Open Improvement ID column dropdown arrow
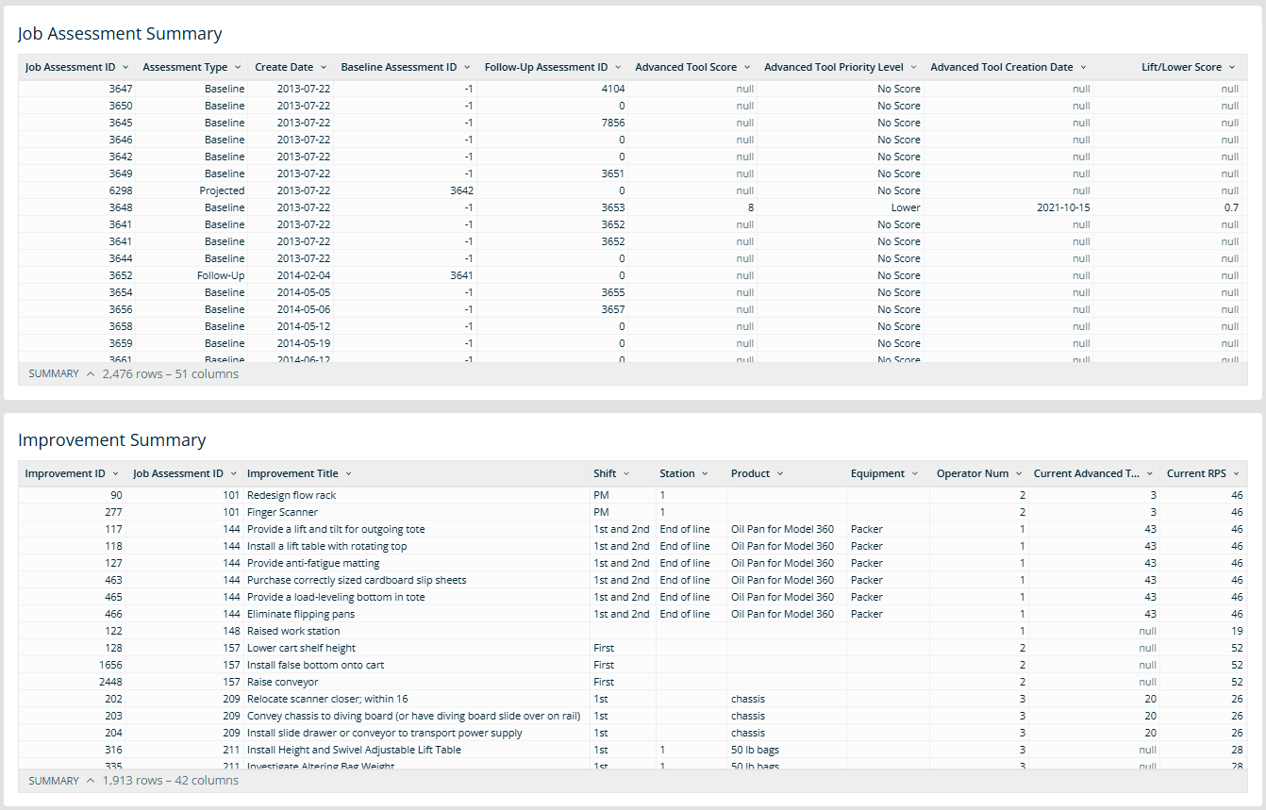 click(116, 474)
